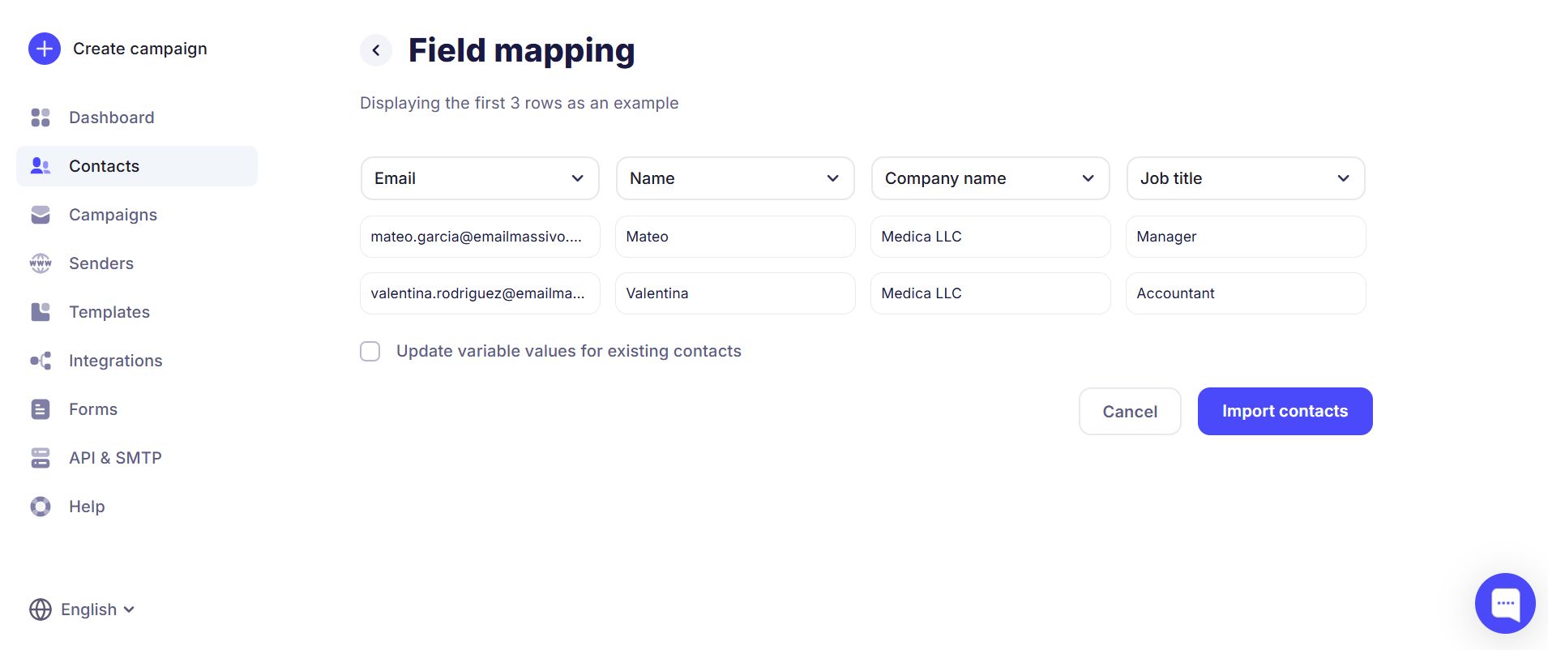Expand the Email field mapping dropdown
The height and width of the screenshot is (650, 1548).
pyautogui.click(x=480, y=178)
